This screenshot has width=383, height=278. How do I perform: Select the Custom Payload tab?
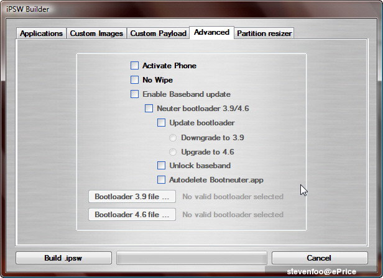point(159,33)
